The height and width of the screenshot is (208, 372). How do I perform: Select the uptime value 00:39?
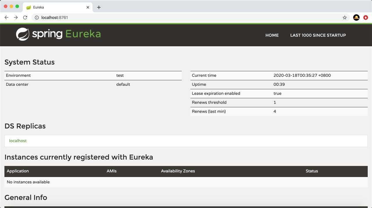(x=279, y=84)
